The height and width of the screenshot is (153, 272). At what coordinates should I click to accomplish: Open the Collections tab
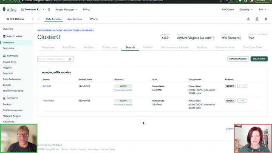tap(110, 47)
